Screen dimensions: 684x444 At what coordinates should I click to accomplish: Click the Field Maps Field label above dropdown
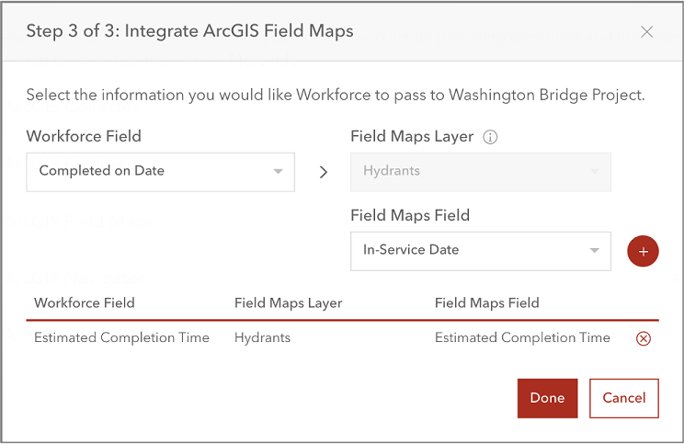click(410, 215)
